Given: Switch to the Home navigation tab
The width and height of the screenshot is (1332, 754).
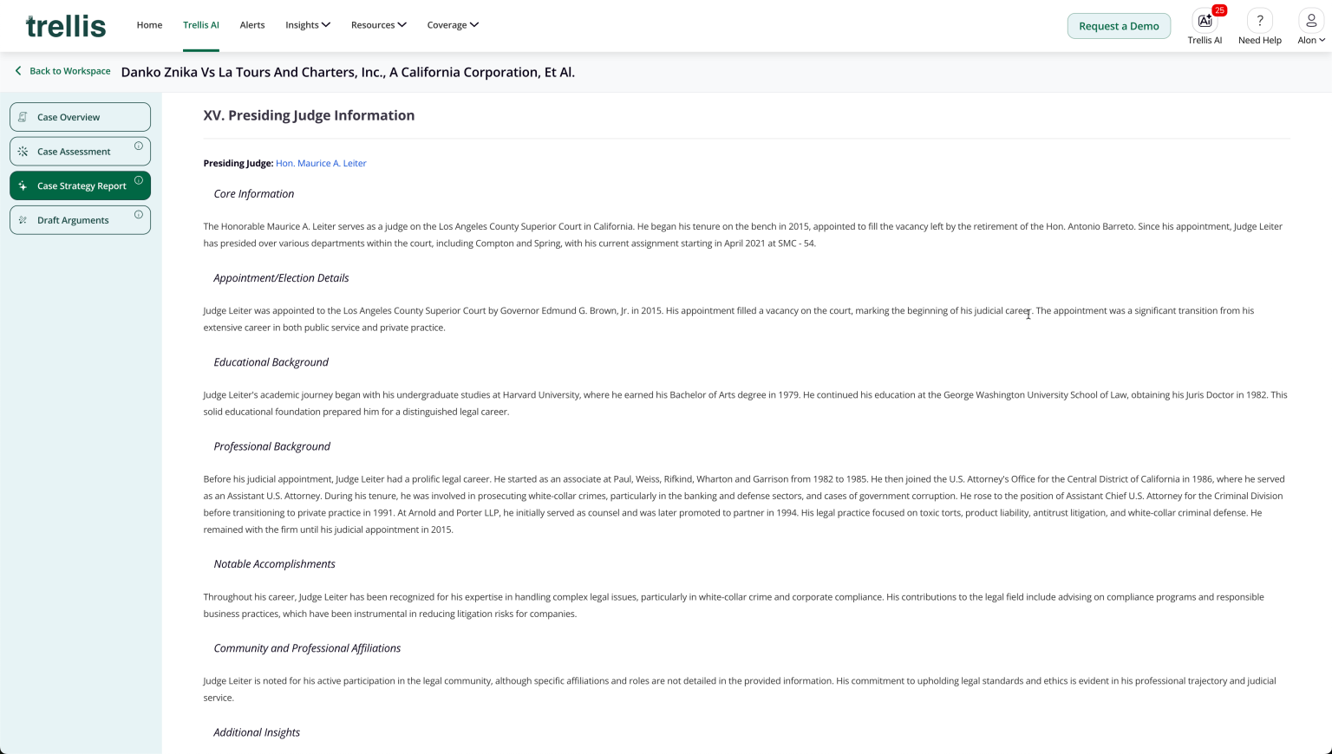Looking at the screenshot, I should (x=149, y=24).
